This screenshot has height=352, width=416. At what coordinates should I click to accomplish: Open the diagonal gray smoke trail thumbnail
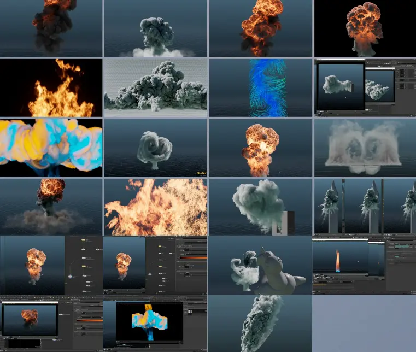260,324
